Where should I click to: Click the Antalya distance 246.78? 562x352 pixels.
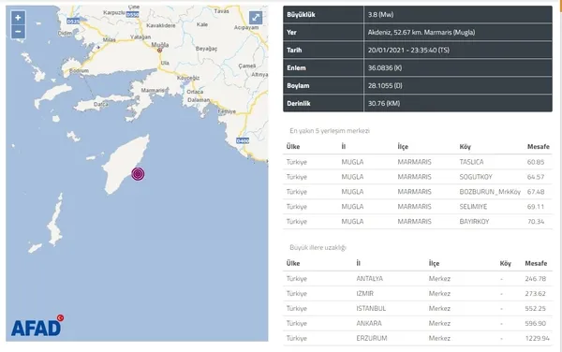[536, 279]
